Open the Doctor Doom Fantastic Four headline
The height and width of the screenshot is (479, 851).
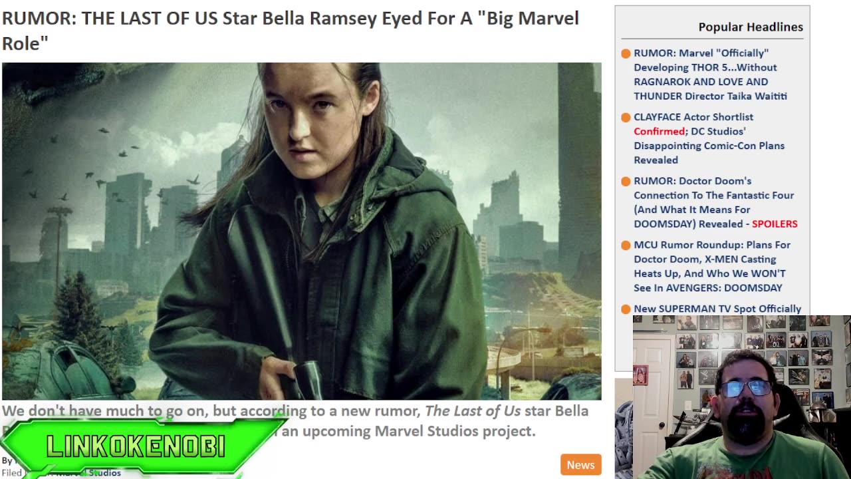[715, 202]
